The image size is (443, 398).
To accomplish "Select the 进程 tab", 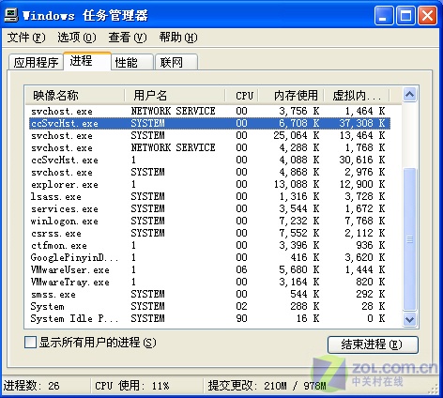I will [x=87, y=61].
